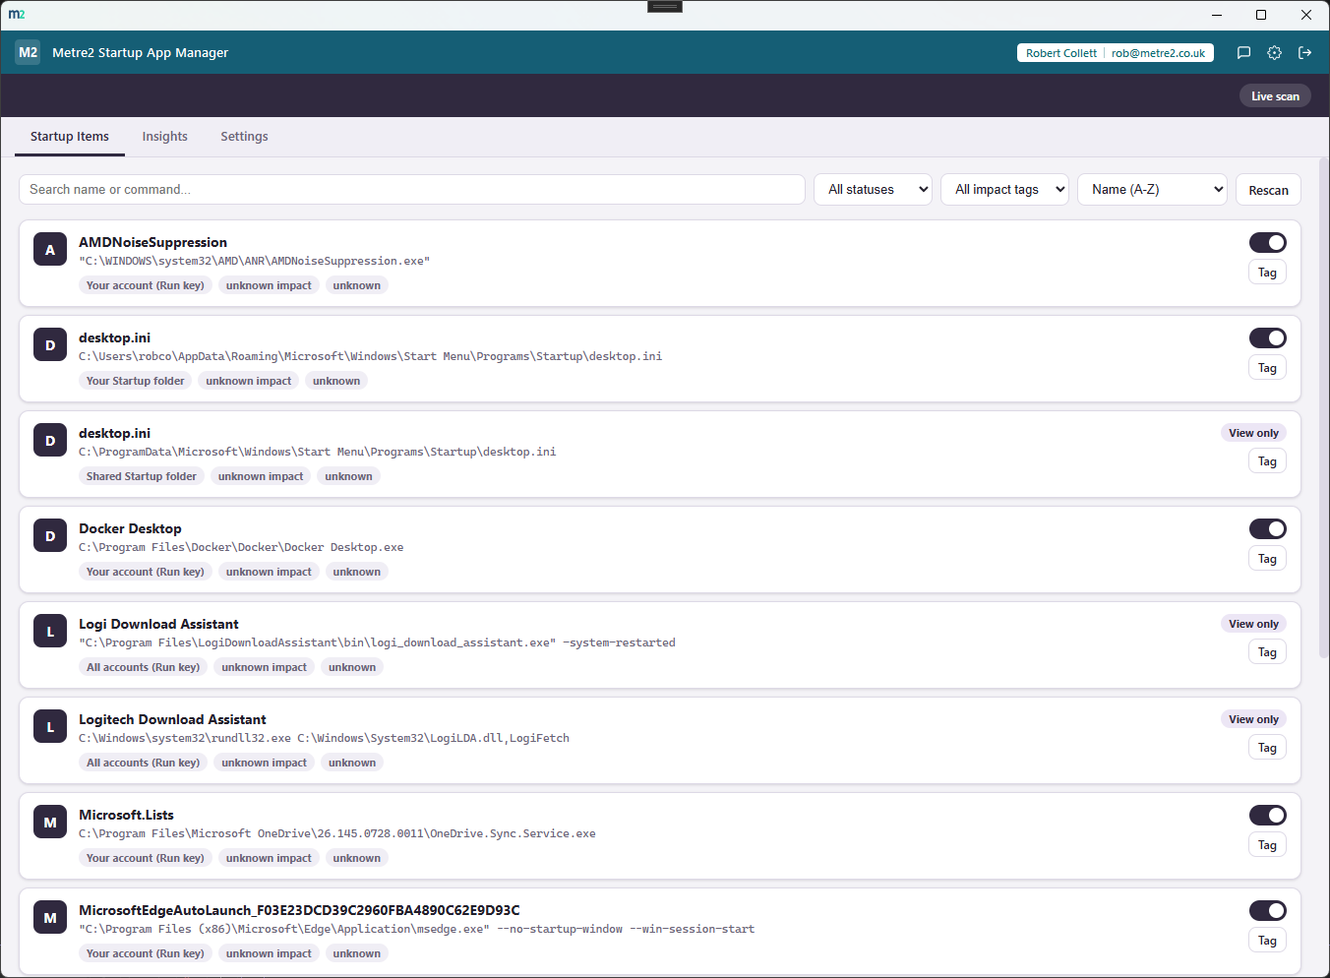Click the rob@metre2.co.uk email text

(x=1158, y=53)
